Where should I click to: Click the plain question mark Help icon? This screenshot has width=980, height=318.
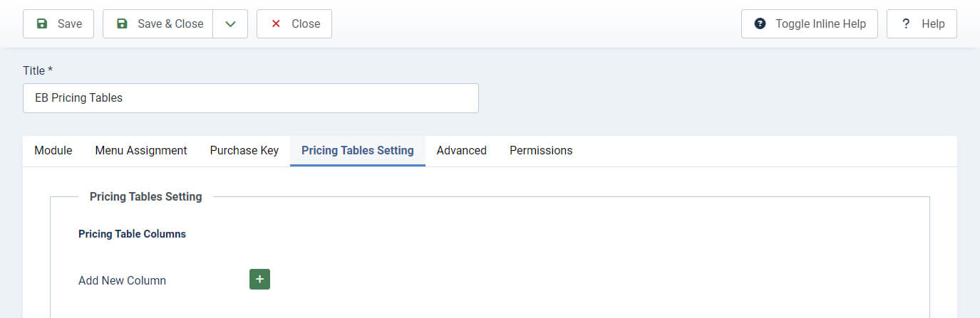tap(906, 23)
